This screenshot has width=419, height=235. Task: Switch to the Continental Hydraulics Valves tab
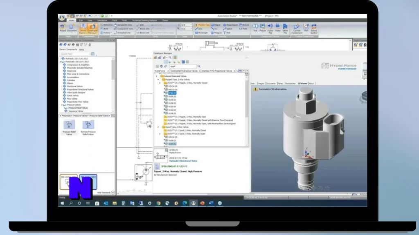click(x=184, y=71)
